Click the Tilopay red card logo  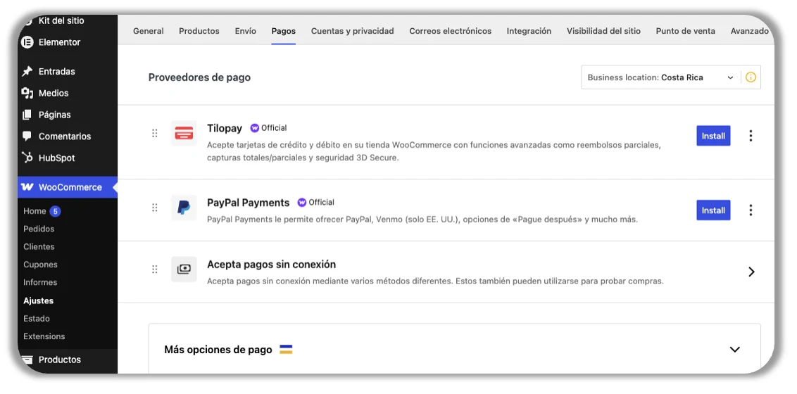pos(184,133)
